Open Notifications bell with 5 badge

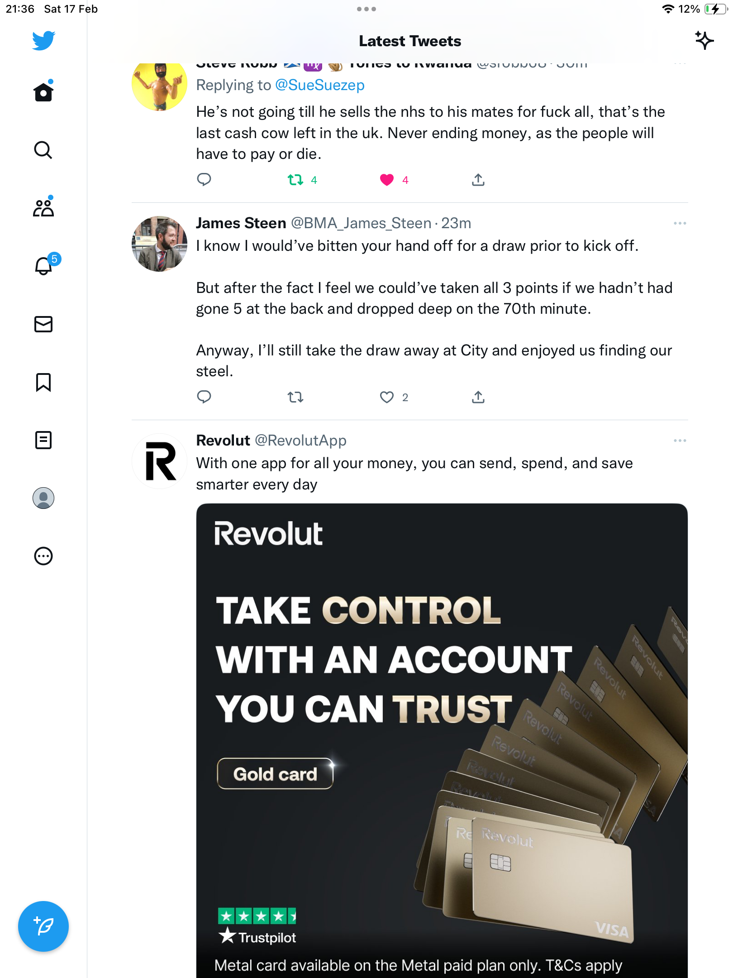(x=43, y=266)
